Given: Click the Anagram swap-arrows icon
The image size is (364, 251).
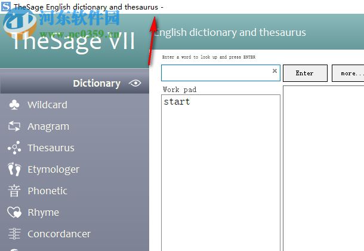Looking at the screenshot, I should coord(14,126).
